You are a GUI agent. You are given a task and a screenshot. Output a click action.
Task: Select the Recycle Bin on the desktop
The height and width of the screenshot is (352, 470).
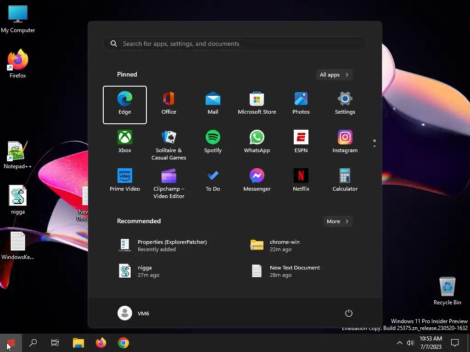pos(447,291)
